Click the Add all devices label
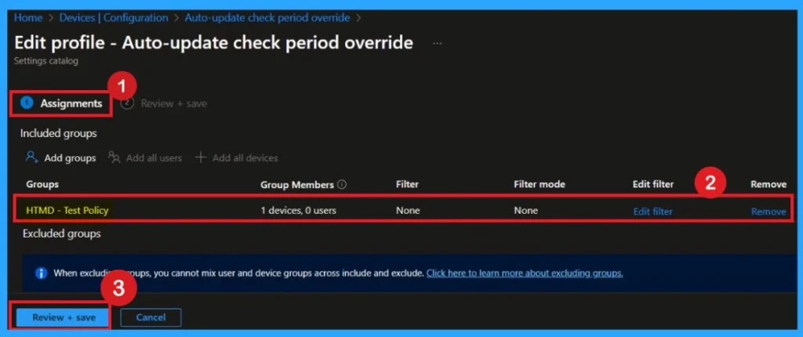This screenshot has width=803, height=337. click(245, 158)
